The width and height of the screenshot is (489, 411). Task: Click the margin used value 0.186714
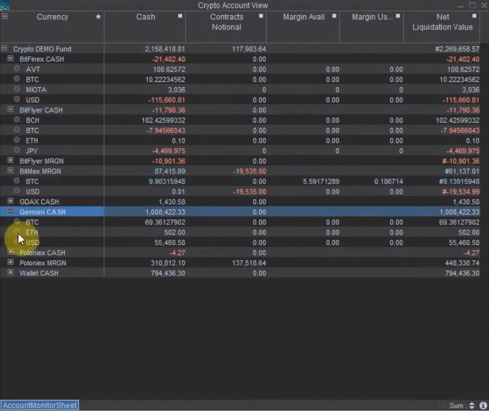[x=388, y=181]
